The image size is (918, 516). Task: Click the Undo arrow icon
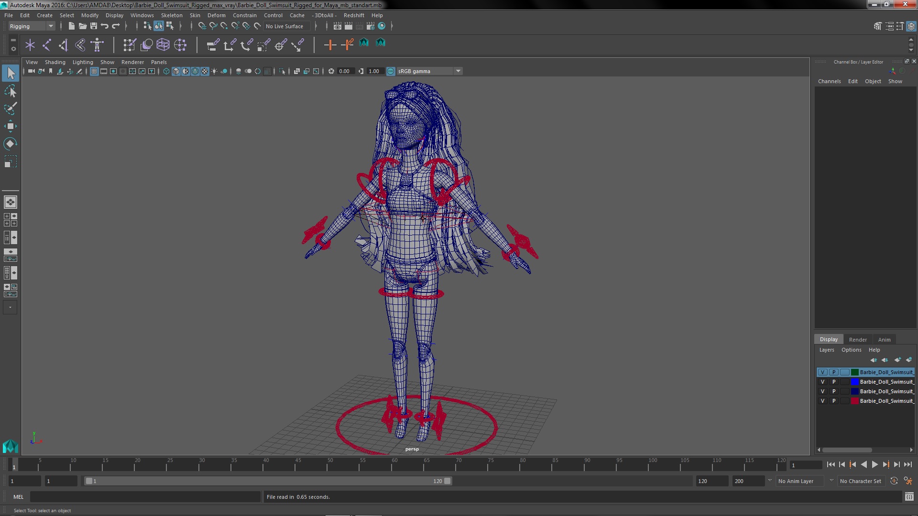[x=104, y=26]
